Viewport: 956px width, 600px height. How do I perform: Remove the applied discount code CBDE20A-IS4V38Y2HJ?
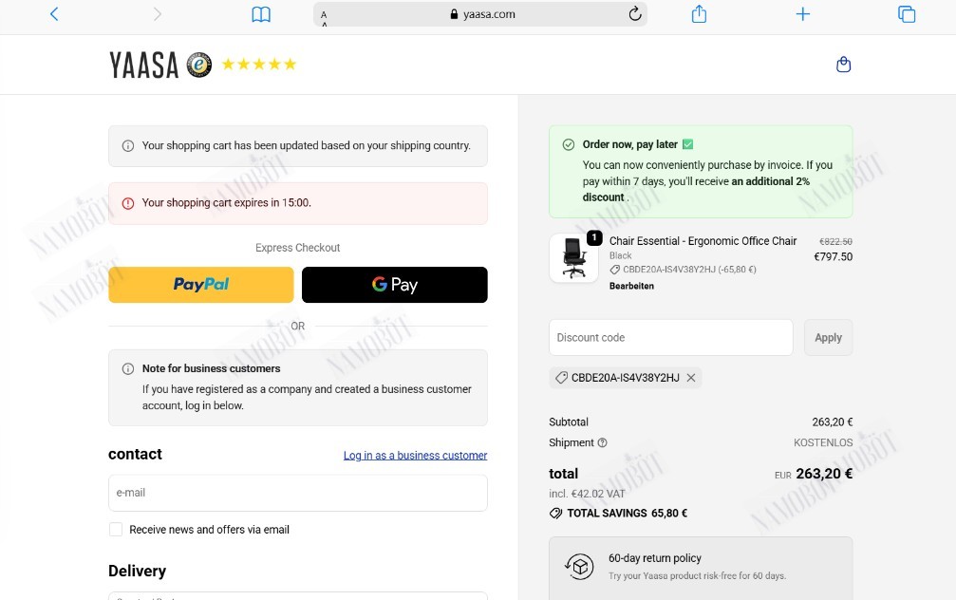tap(691, 378)
